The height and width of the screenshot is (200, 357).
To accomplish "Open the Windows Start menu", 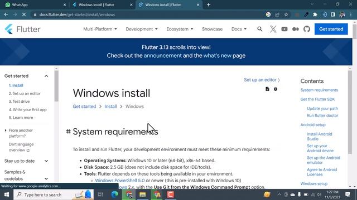I will point(6,194).
